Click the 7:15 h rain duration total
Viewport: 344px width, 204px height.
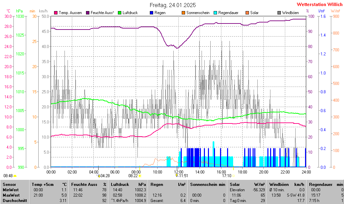(314, 201)
